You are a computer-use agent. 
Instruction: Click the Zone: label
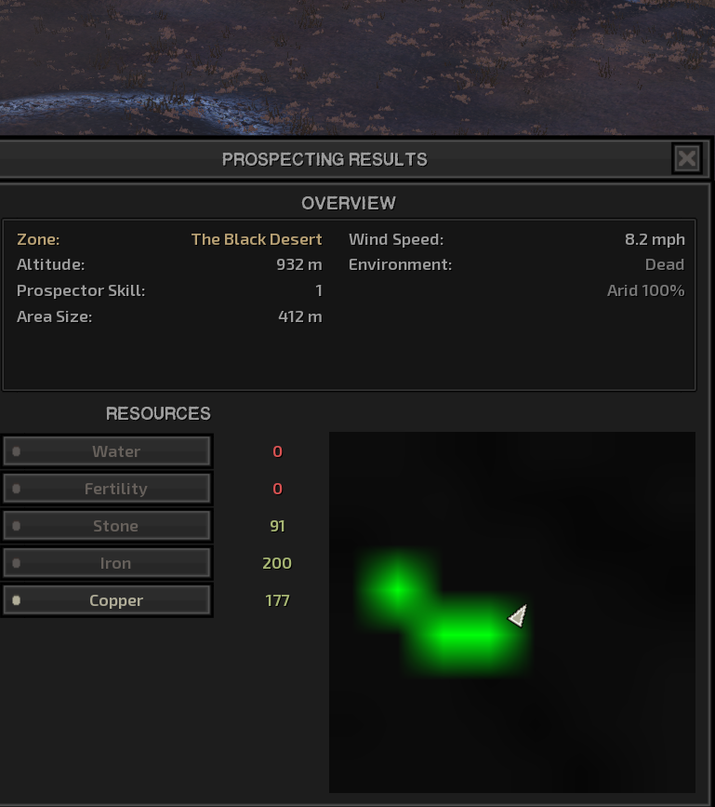point(38,239)
